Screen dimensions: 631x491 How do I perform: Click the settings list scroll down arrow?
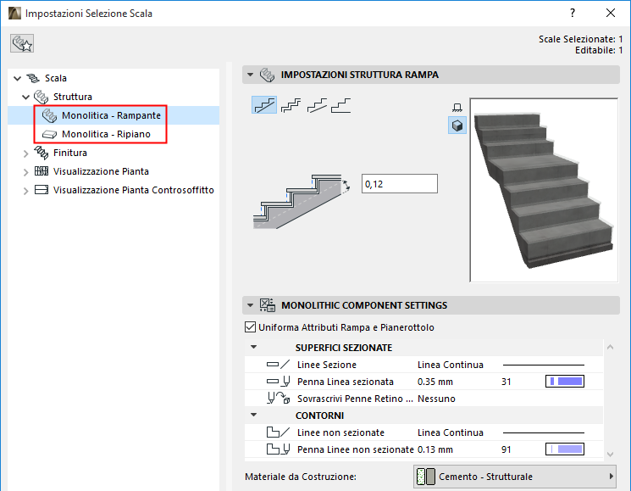(x=610, y=454)
